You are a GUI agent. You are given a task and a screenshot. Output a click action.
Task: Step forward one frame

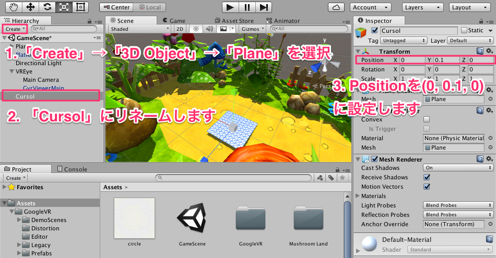[264, 7]
